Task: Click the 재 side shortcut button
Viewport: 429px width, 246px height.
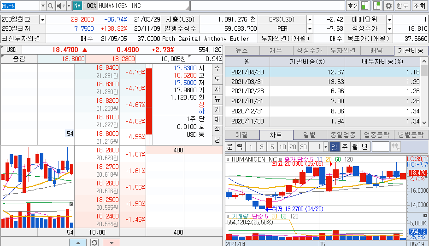Action: click(217, 119)
